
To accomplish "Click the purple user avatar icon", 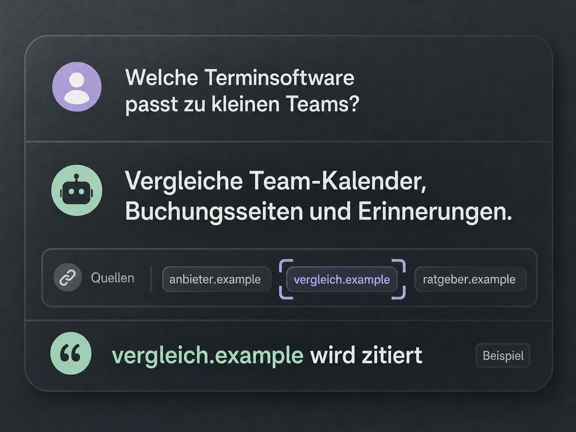I will (x=77, y=87).
